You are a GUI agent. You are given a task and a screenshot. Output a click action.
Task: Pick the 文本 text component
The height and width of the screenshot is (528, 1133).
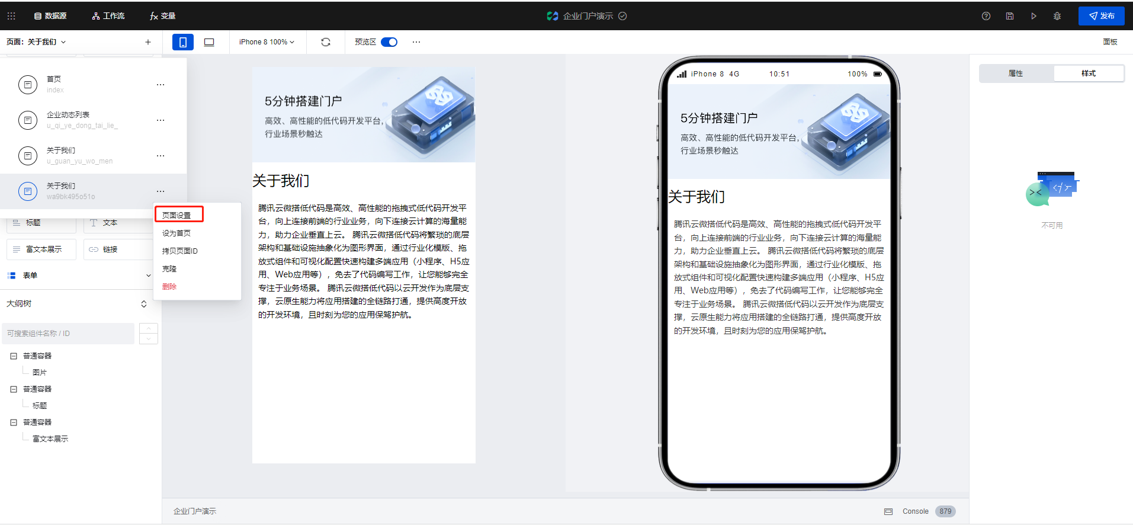(x=117, y=223)
